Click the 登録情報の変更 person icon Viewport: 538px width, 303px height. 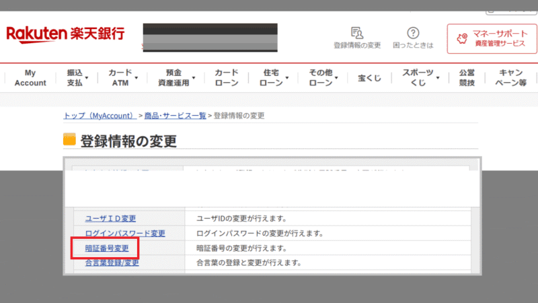(x=357, y=33)
